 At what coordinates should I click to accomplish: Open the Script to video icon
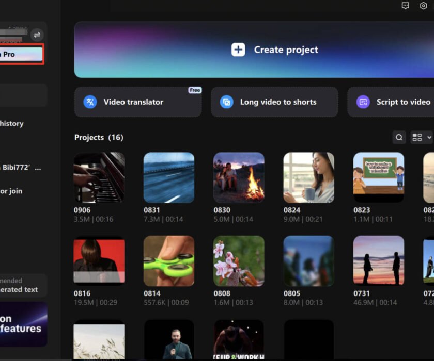click(x=363, y=102)
